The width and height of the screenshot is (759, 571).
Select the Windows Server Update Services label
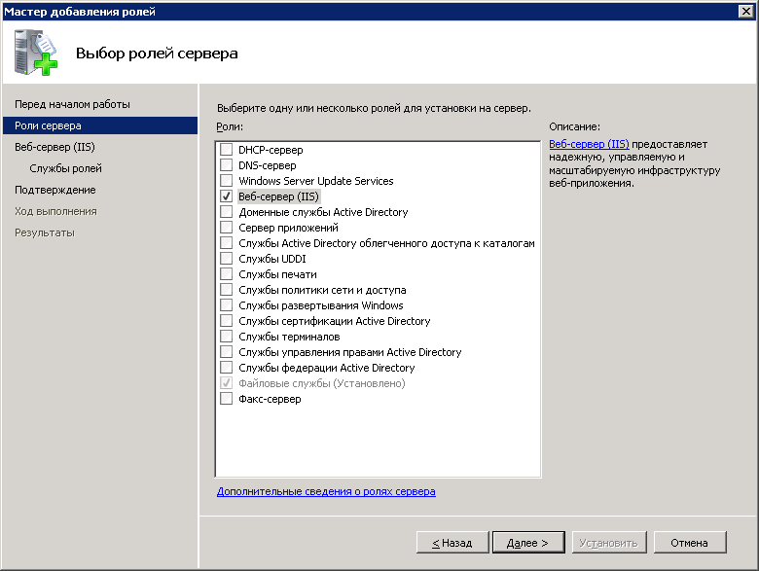point(316,181)
